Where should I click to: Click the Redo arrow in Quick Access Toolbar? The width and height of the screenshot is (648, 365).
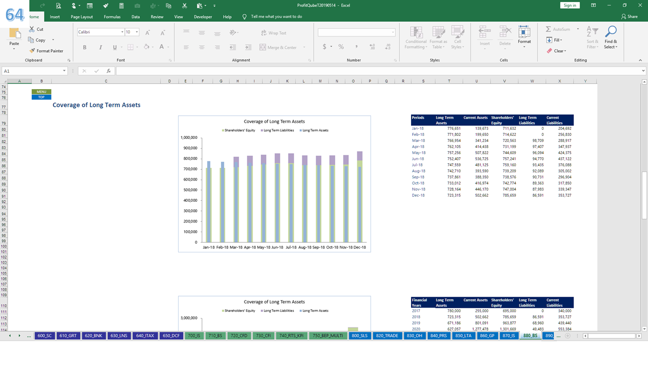tap(43, 6)
